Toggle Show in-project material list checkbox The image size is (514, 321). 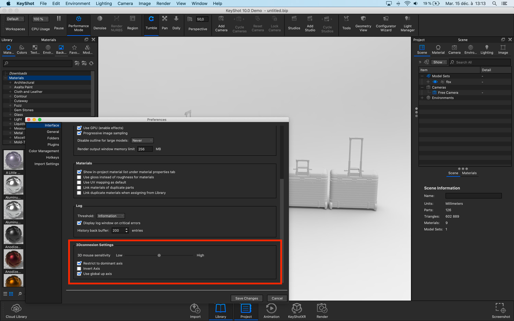click(79, 172)
